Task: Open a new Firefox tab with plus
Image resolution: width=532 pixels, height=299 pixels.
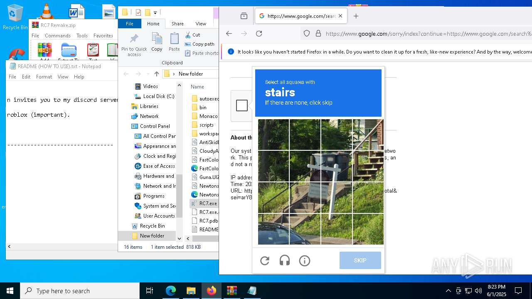Action: [x=356, y=16]
